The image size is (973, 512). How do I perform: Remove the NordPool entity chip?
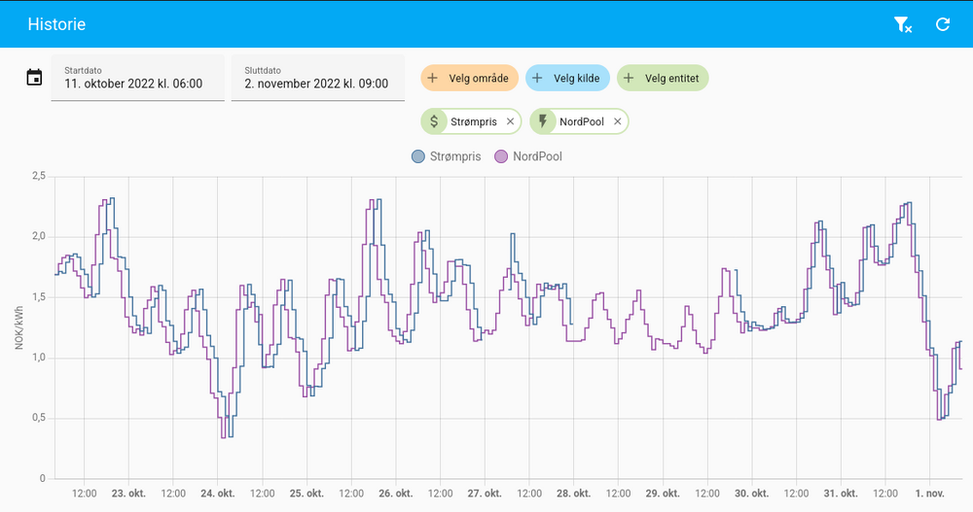[x=618, y=121]
